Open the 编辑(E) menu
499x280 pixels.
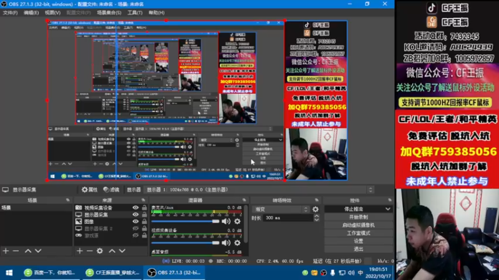31,12
